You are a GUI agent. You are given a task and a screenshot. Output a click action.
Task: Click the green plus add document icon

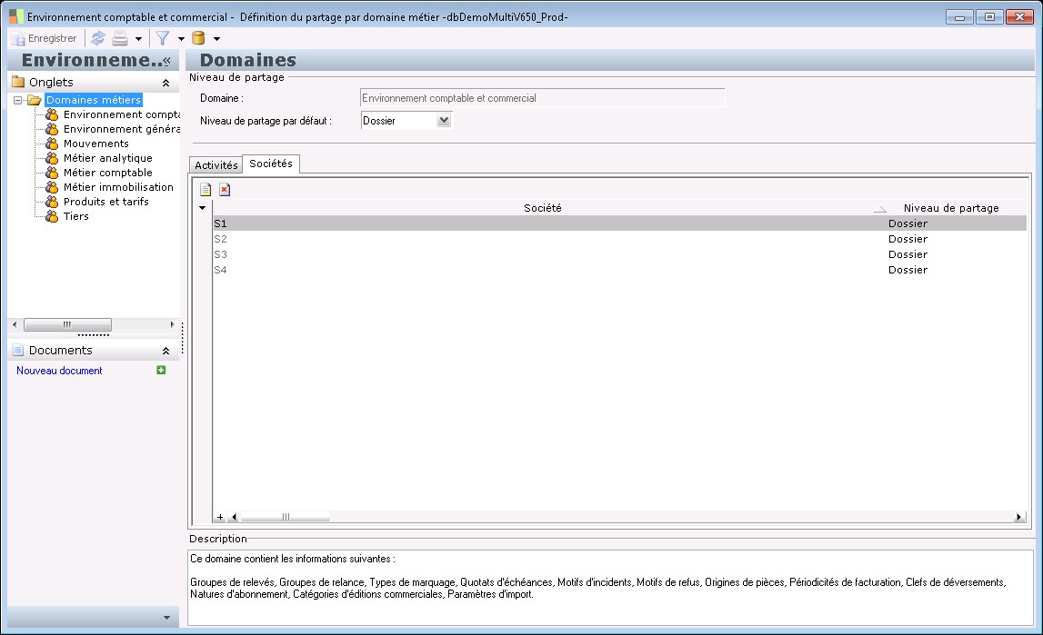click(161, 370)
